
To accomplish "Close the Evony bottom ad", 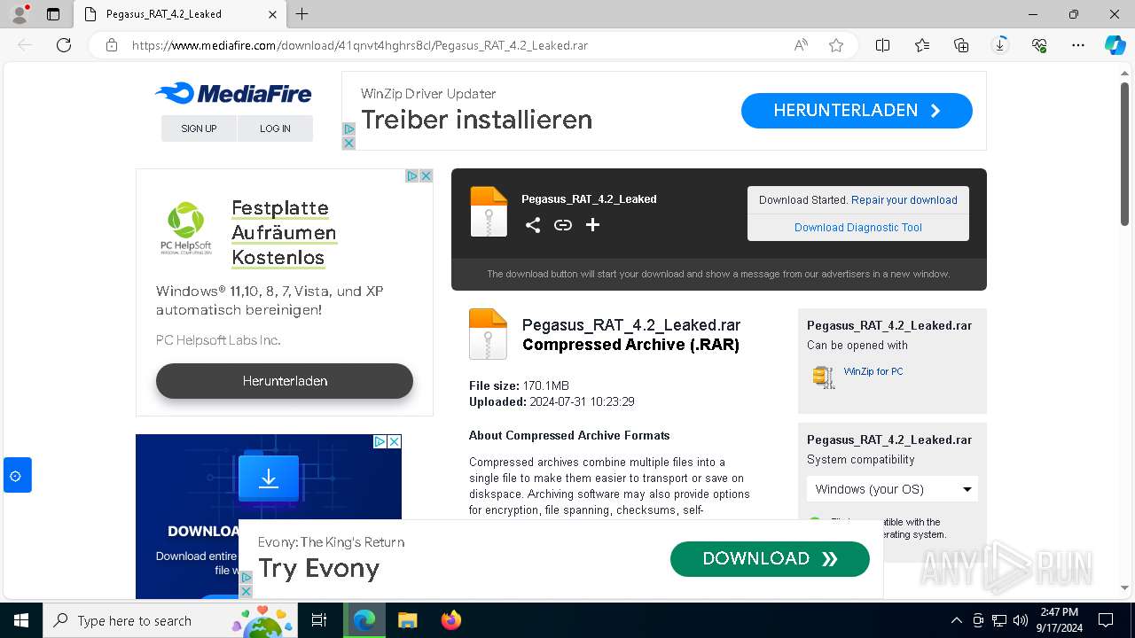I will 247,591.
